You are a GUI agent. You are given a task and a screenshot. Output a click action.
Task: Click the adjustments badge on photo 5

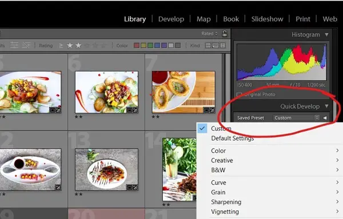point(58,110)
